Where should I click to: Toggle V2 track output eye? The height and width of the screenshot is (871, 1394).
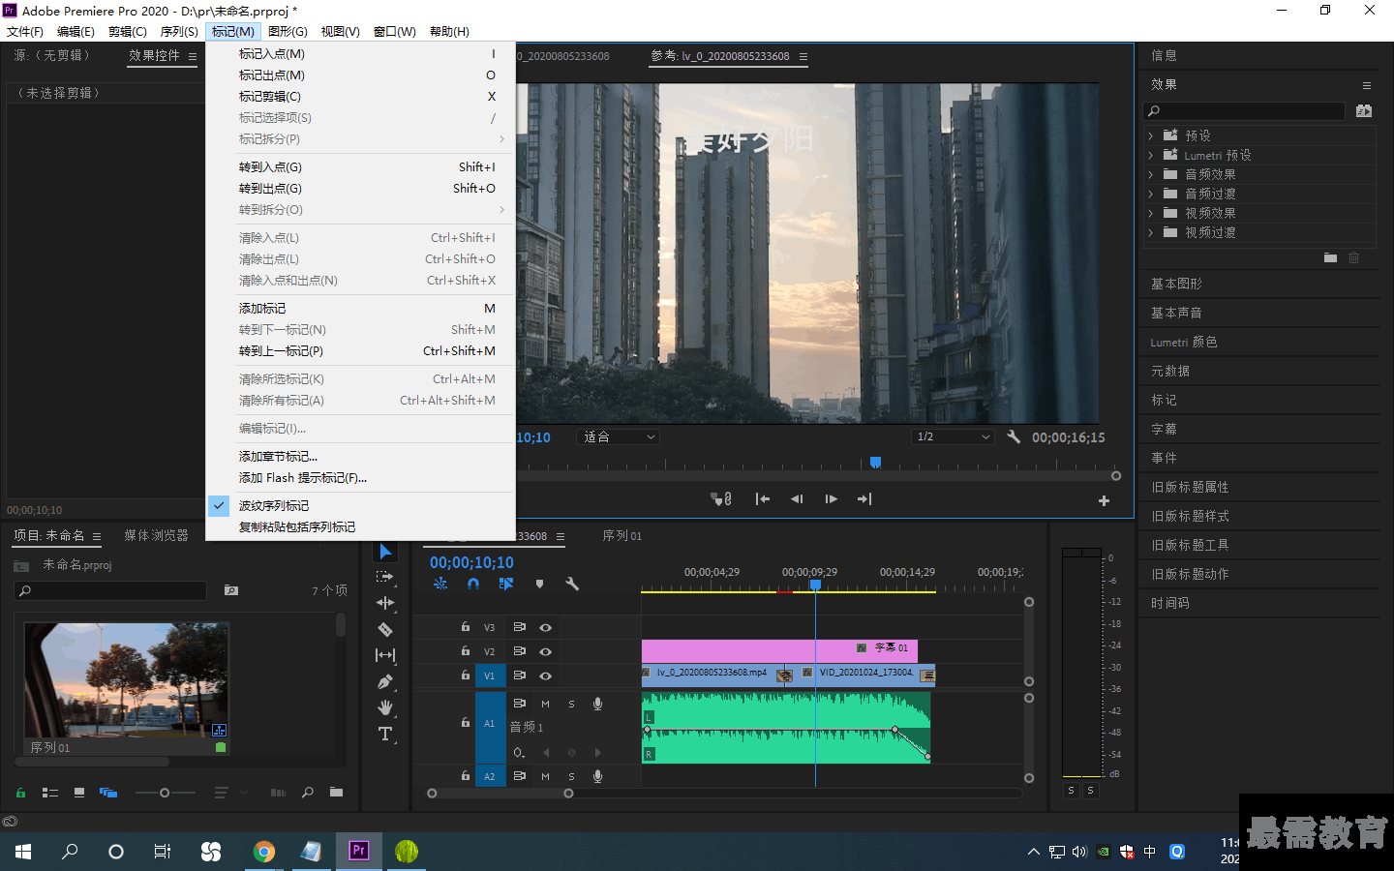coord(545,651)
